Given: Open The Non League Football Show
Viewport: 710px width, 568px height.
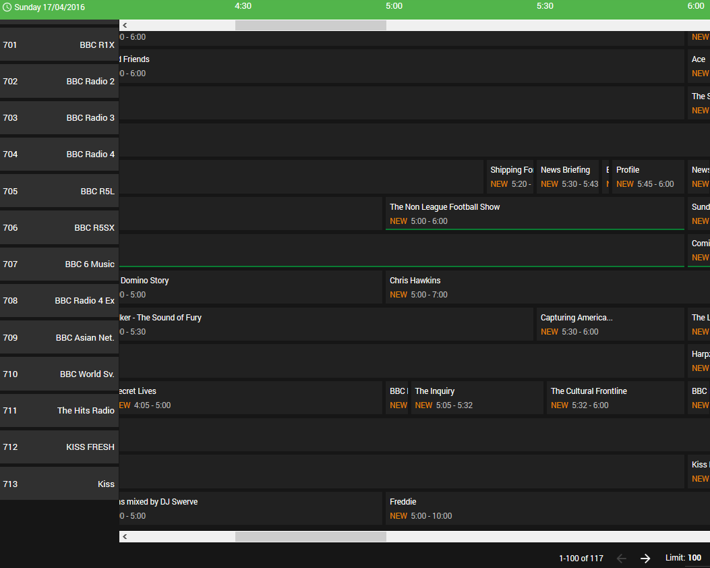Looking at the screenshot, I should [x=535, y=214].
